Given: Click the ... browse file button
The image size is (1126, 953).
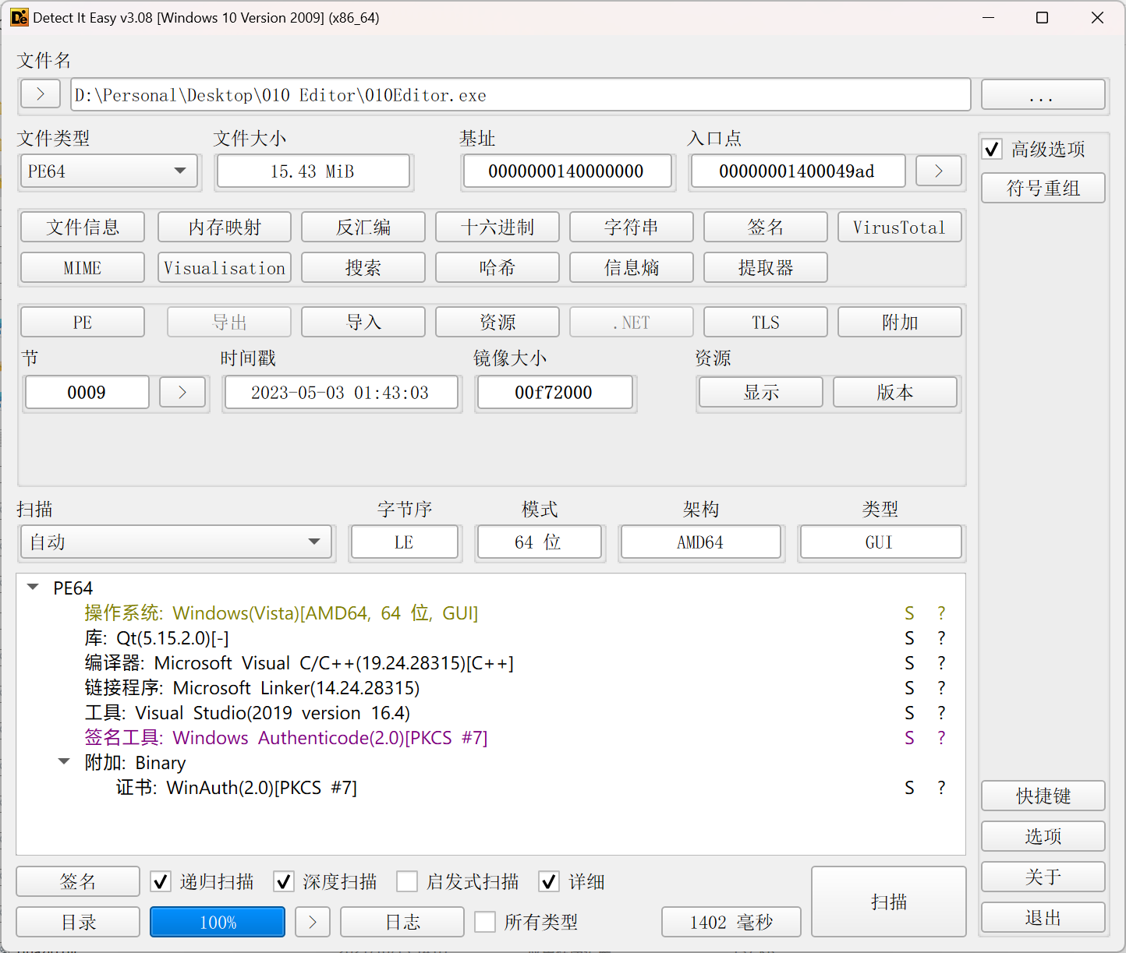Looking at the screenshot, I should 1043,94.
